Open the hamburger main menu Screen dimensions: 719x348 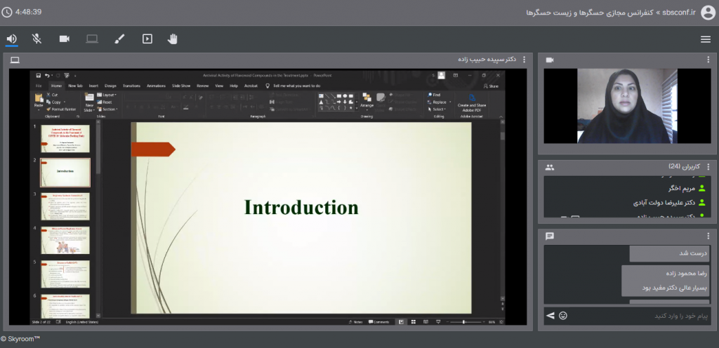coord(705,39)
